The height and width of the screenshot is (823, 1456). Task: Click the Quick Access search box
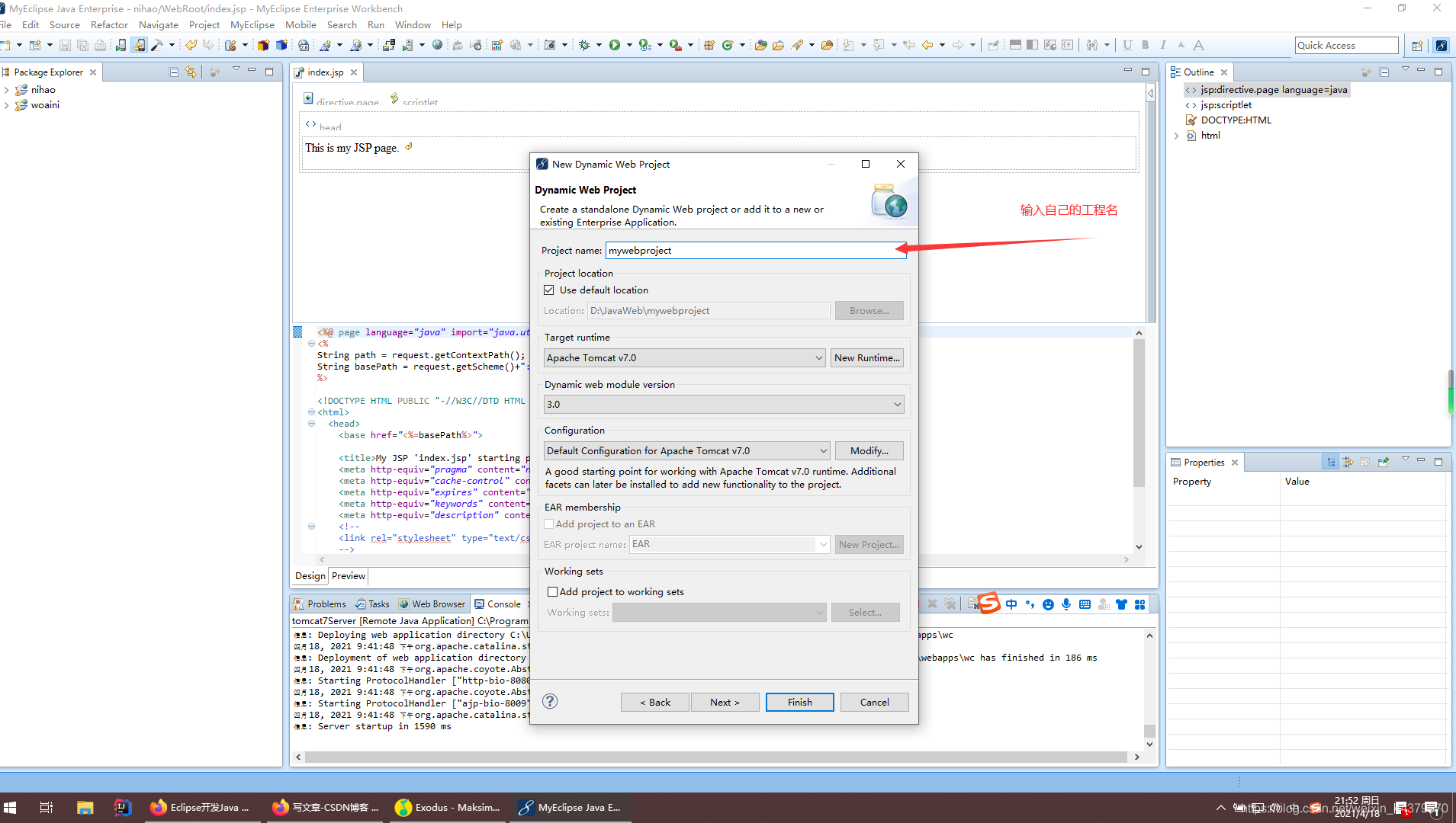(x=1346, y=45)
